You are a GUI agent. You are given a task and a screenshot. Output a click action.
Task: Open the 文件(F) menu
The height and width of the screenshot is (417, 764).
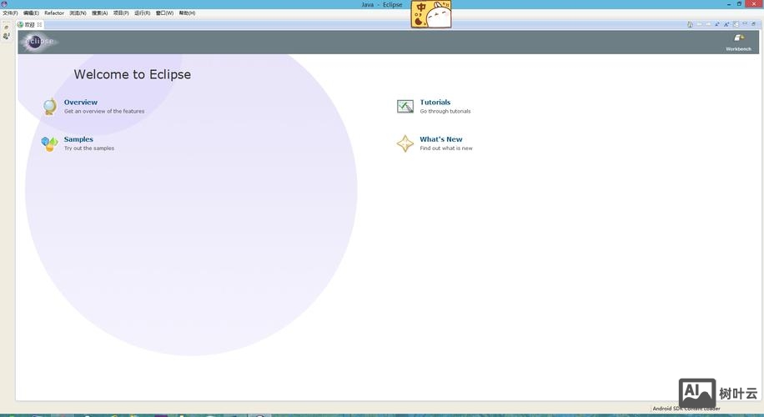(10, 13)
